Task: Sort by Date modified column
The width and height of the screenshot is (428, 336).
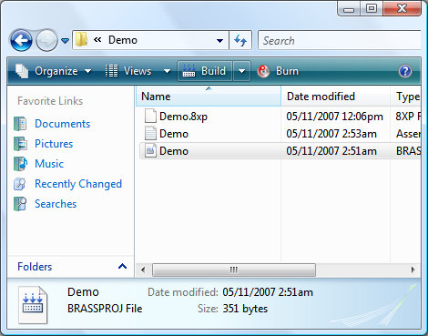Action: tap(335, 97)
